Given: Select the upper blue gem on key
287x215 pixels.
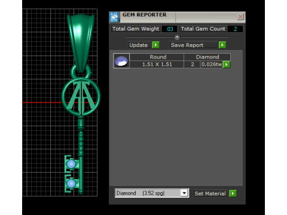Looking at the screenshot, I should (71, 164).
